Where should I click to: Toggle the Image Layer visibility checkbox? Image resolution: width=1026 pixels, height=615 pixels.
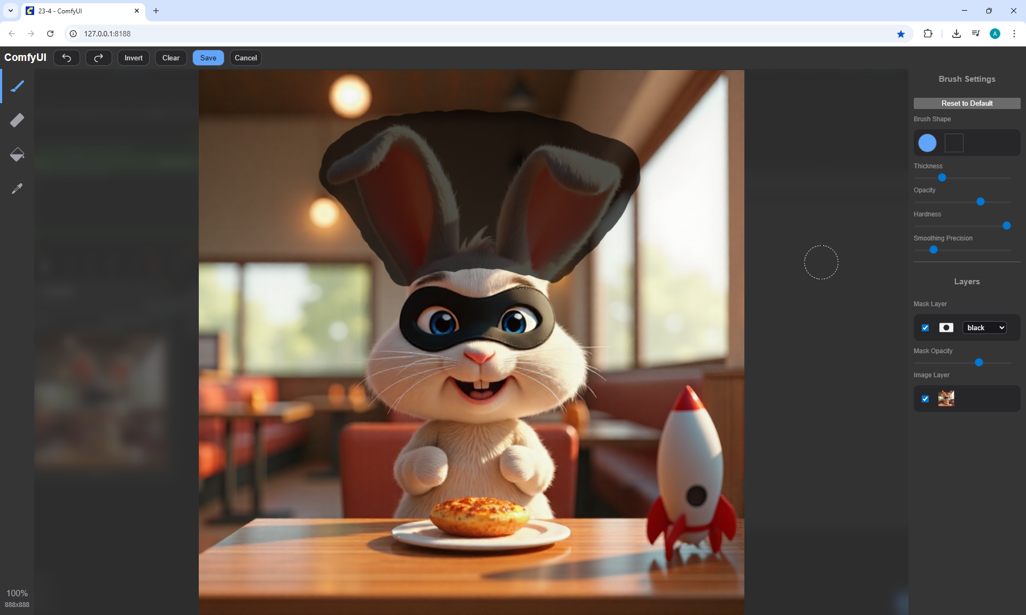[x=926, y=399]
